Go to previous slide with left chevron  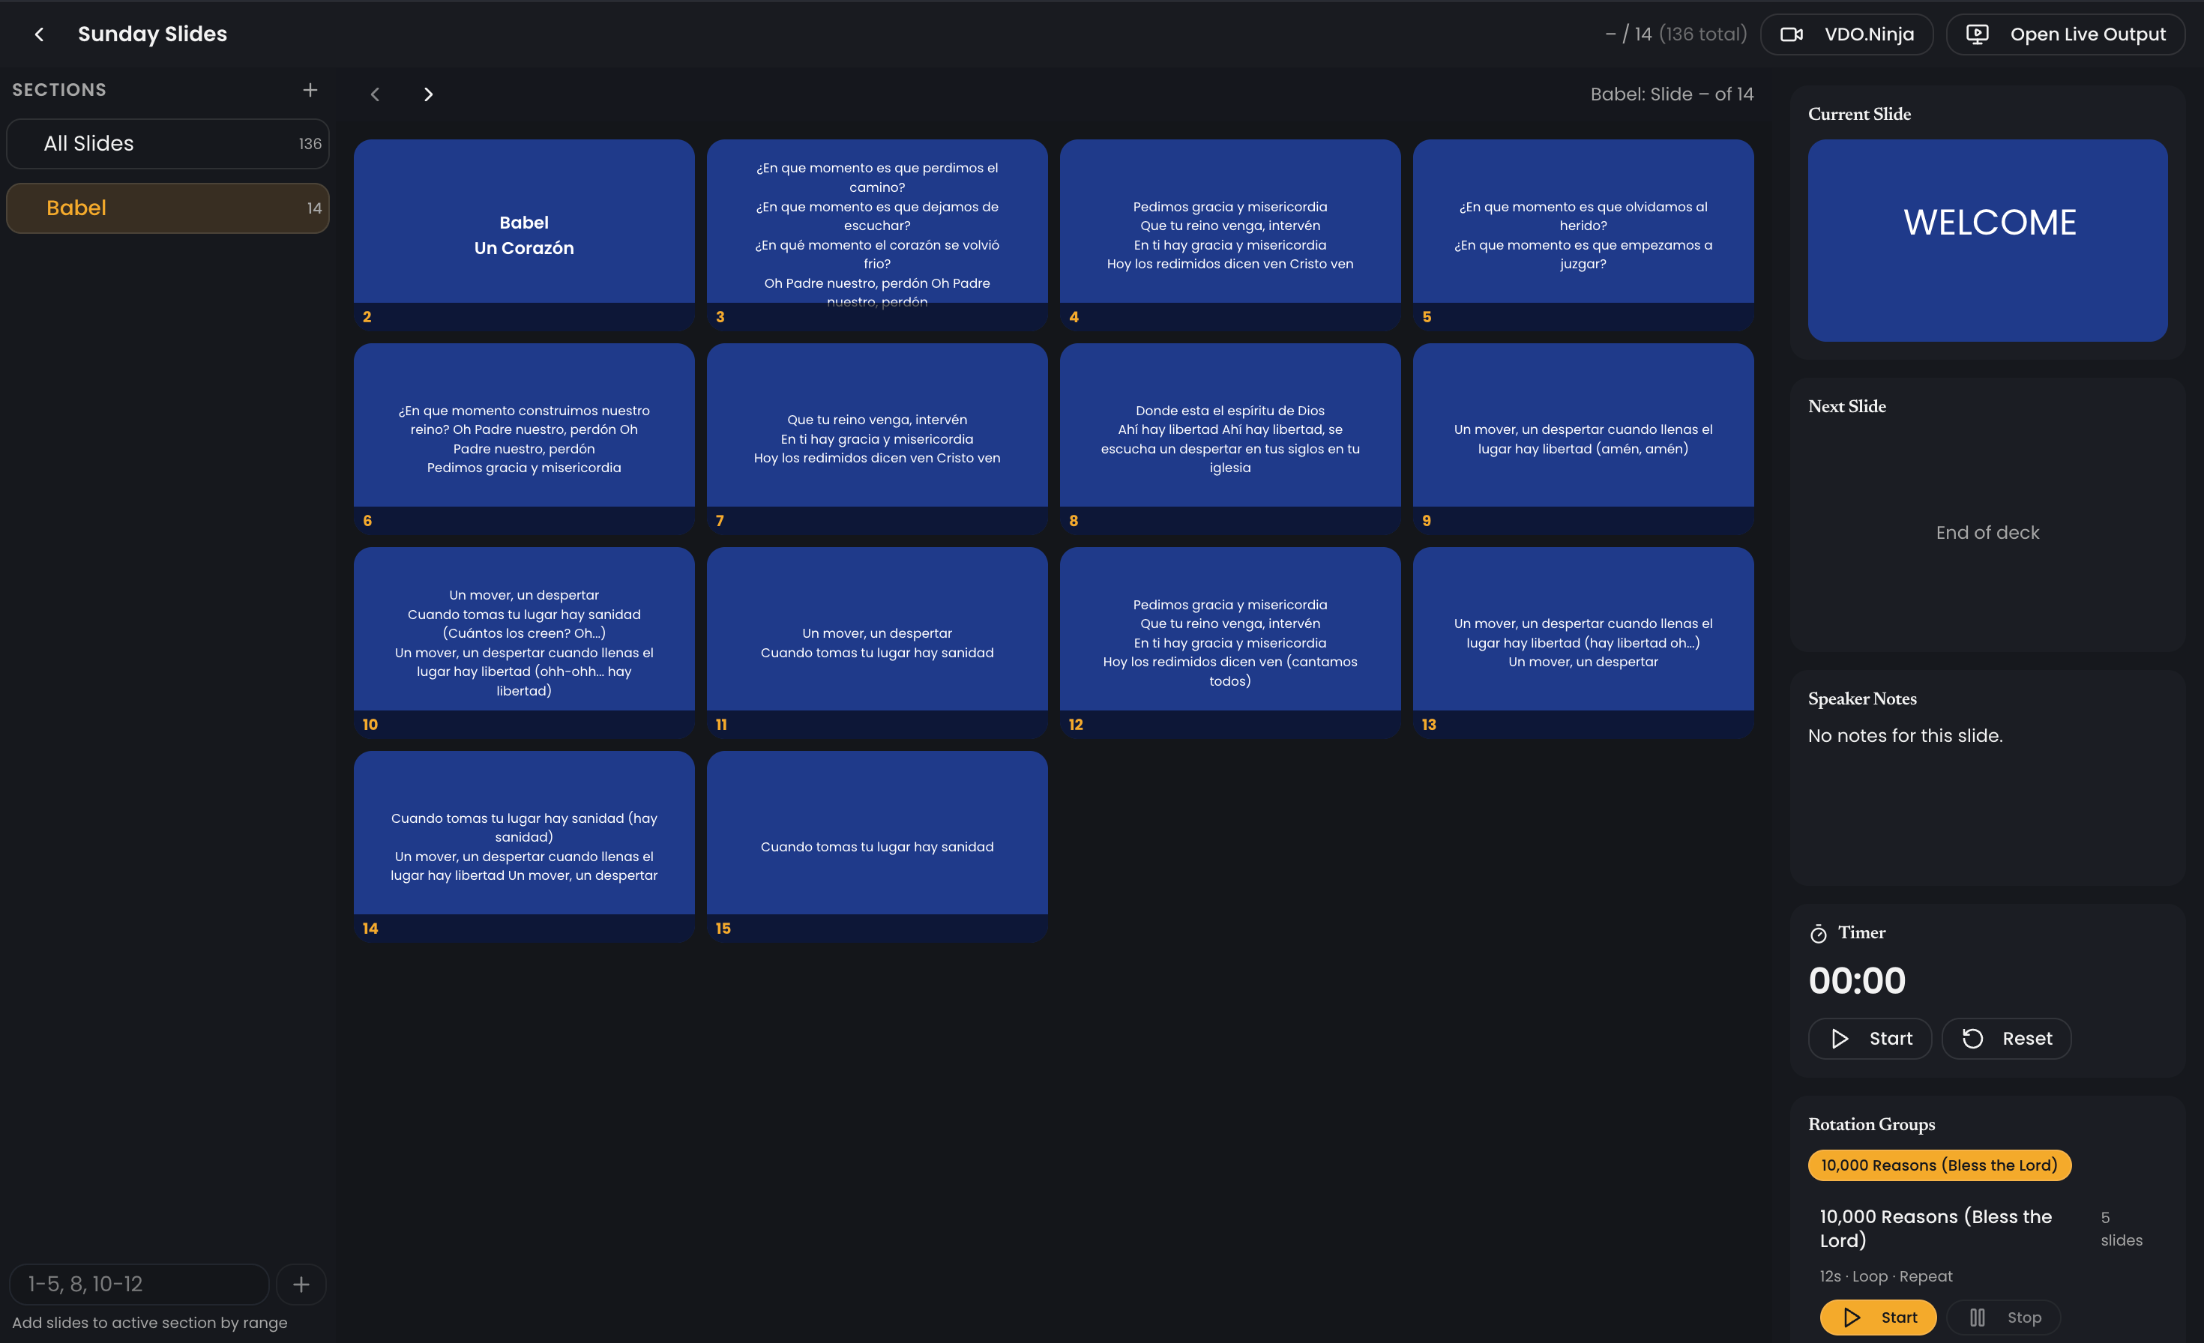376,94
